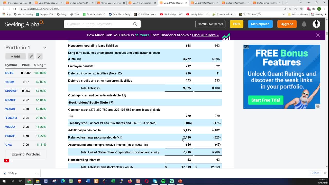Open Skype from the taskbar
The image size is (329, 185).
(155, 181)
